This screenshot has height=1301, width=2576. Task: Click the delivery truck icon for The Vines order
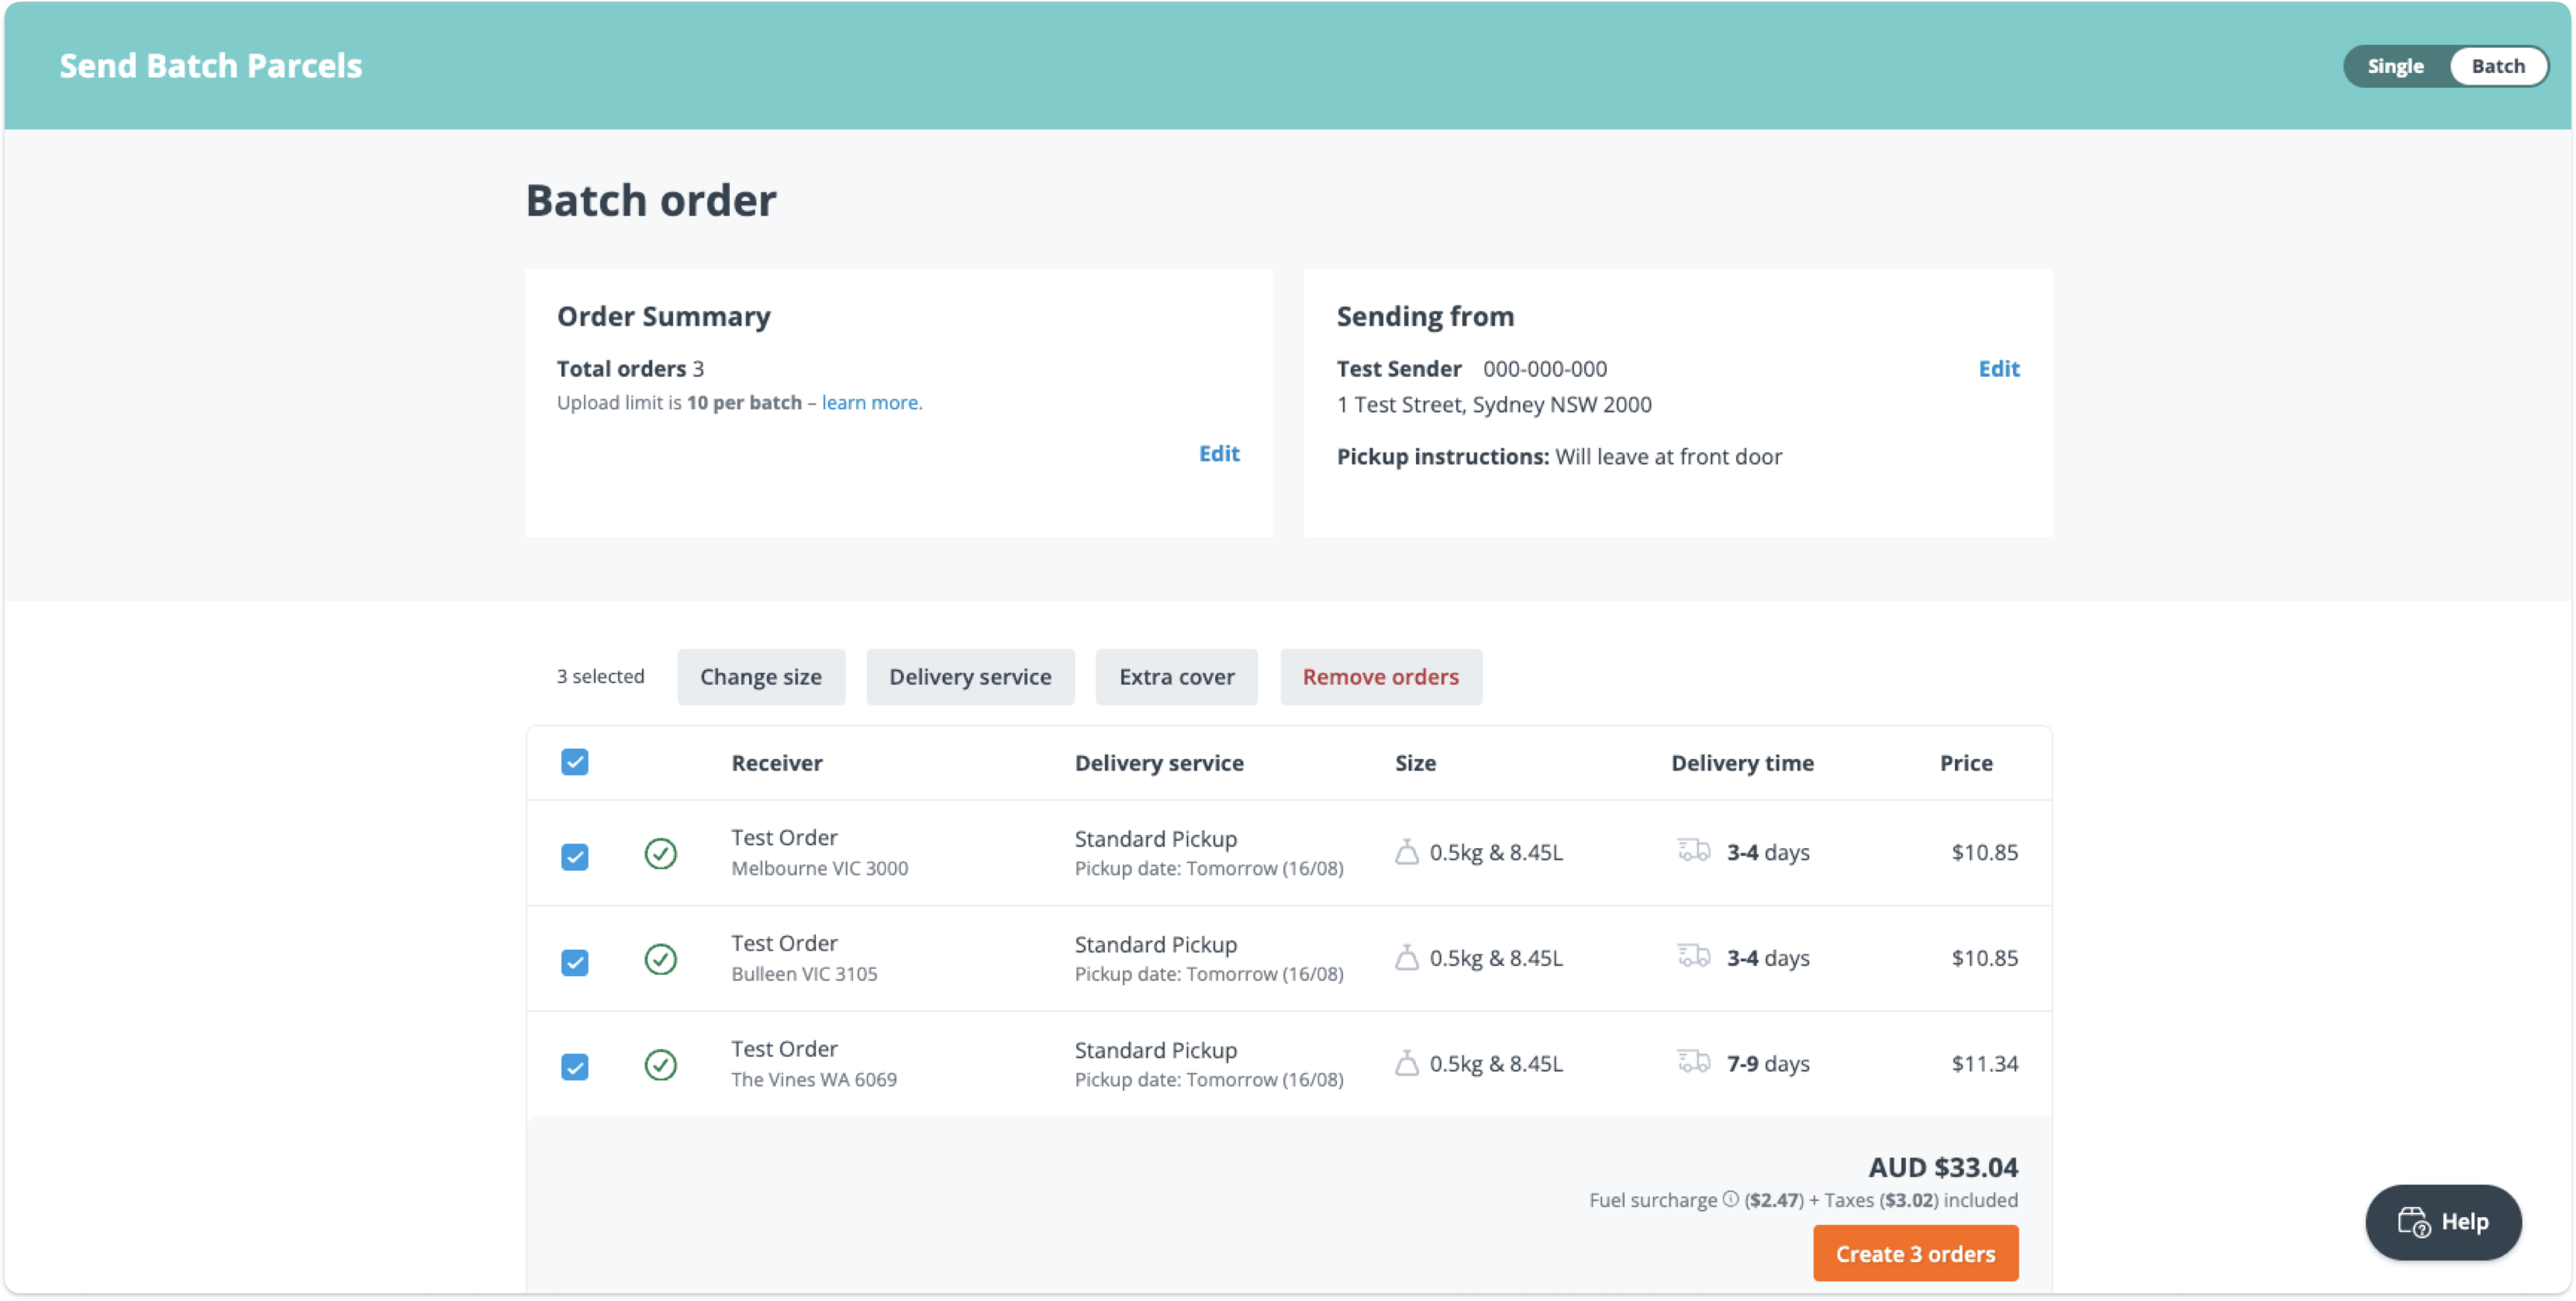(x=1693, y=1061)
